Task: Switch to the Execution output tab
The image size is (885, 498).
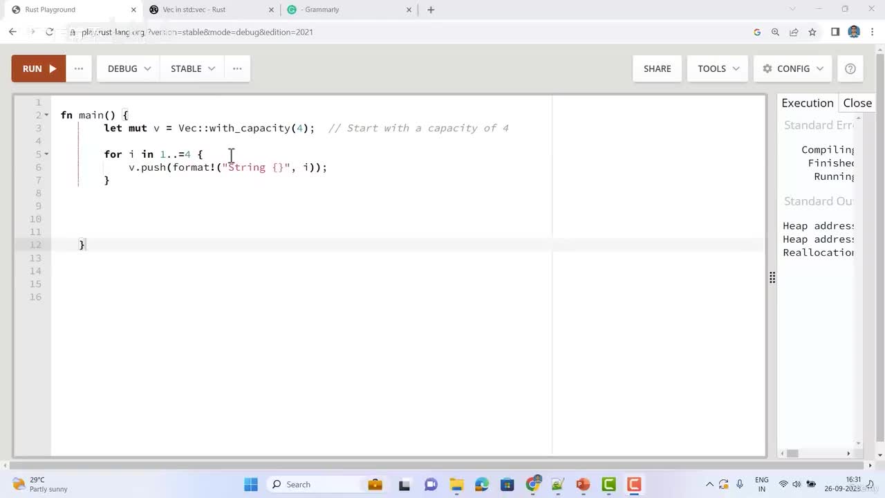Action: (x=808, y=103)
